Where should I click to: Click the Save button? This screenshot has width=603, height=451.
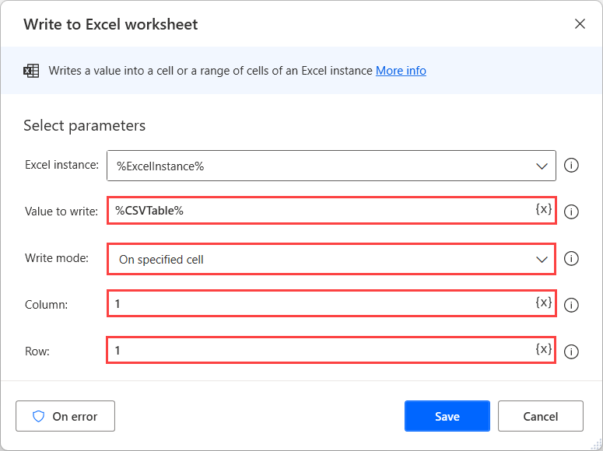point(447,416)
